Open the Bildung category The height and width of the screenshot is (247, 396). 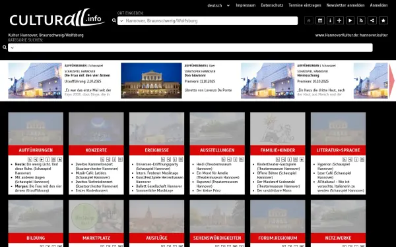(x=36, y=238)
